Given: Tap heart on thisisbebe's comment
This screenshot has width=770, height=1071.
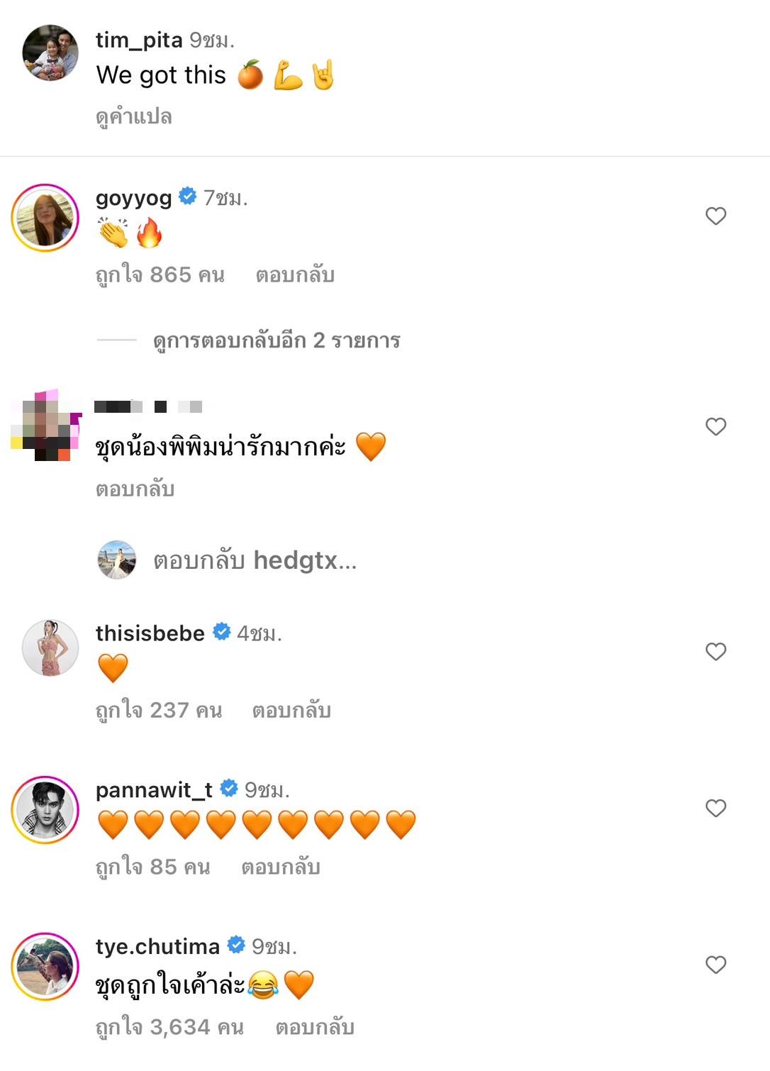Looking at the screenshot, I should [x=715, y=651].
